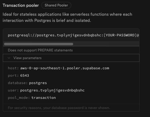Click the user value postgres.tvplynjigesvdnbqbshc
Image resolution: width=150 pixels, height=117 pixels.
click(52, 90)
